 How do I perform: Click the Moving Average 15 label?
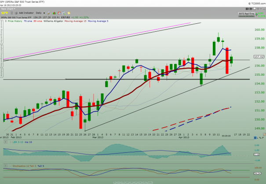(75, 21)
